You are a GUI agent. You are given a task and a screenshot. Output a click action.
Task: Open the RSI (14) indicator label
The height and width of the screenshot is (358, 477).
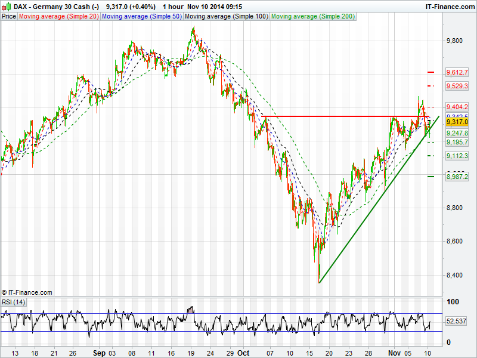click(14, 302)
